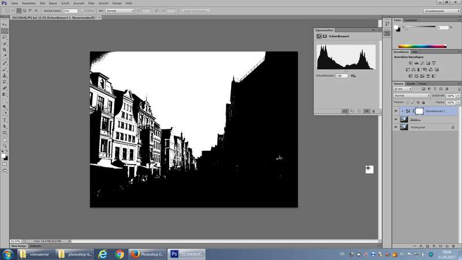Screen dimensions: 462x260
Task: Click the Schwellenwert value input field
Action: click(342, 76)
